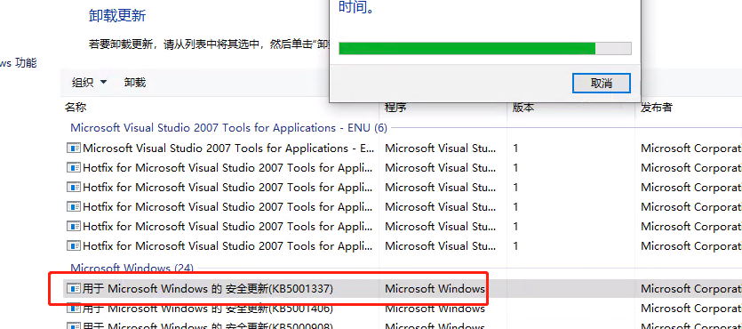742x329 pixels.
Task: Collapse the Microsoft Windows (24) group header
Action: point(132,269)
